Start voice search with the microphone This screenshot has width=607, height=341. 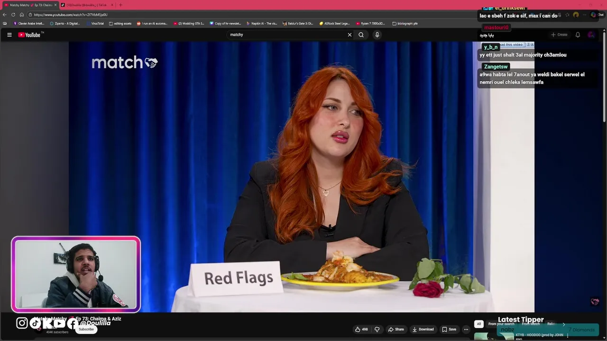[x=377, y=35]
